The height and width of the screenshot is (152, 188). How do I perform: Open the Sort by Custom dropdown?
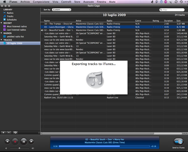[x=61, y=10]
